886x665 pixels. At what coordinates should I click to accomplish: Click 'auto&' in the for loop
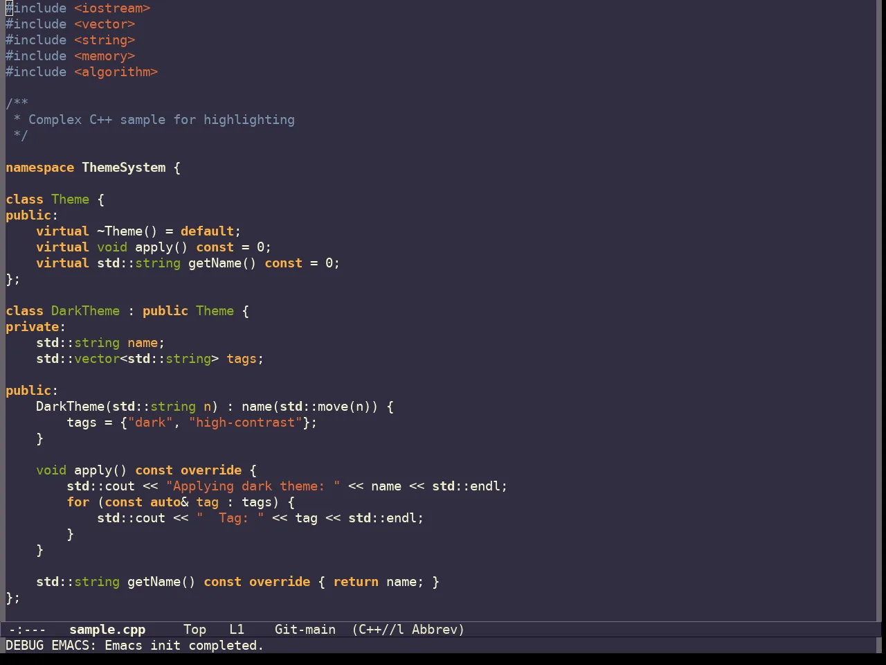click(170, 502)
